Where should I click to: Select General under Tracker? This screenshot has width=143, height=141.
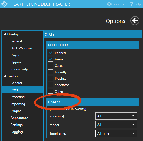[16, 83]
